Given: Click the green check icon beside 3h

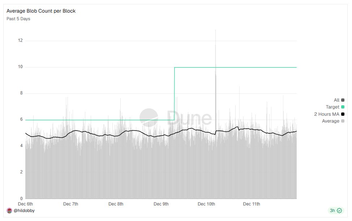Looking at the screenshot, I should coord(339,211).
